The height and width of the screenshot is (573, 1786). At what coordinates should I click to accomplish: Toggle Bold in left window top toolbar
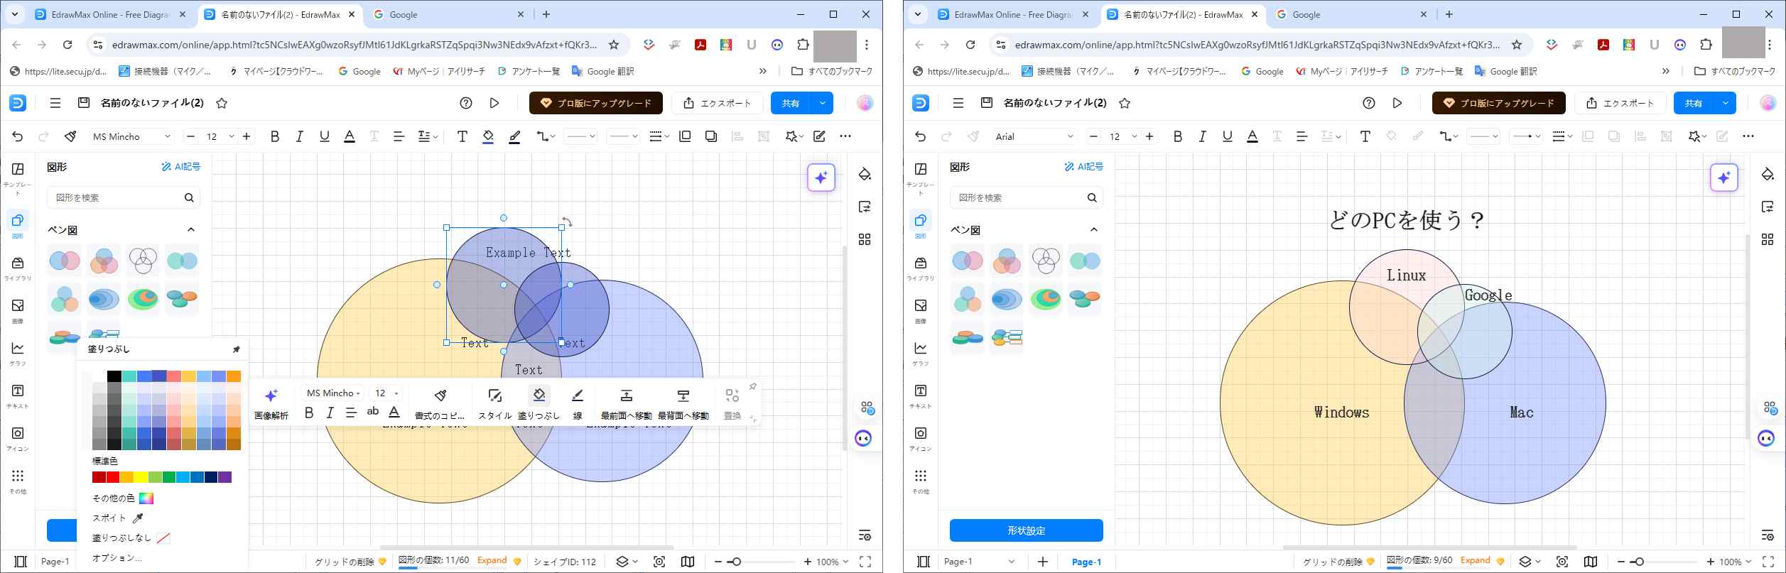275,136
